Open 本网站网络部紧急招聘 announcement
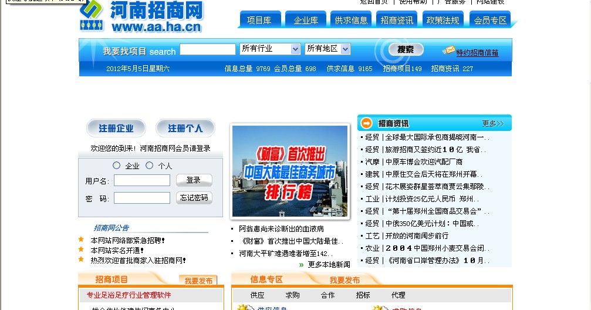This screenshot has height=310, width=591. point(127,240)
